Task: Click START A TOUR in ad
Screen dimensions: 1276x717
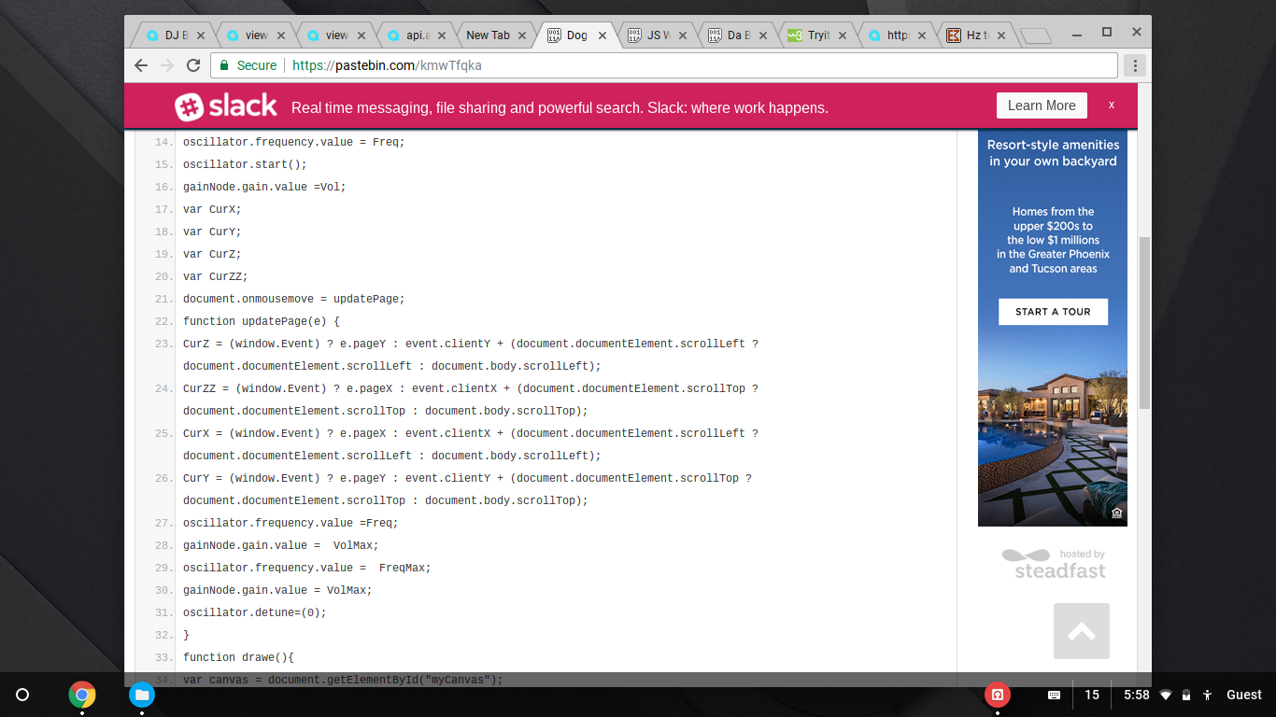Action: point(1053,312)
